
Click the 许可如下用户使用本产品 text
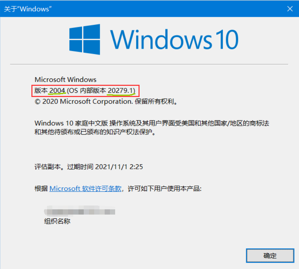click(165, 188)
